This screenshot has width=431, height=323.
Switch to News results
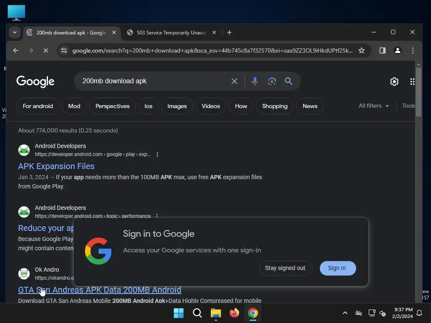click(x=310, y=106)
